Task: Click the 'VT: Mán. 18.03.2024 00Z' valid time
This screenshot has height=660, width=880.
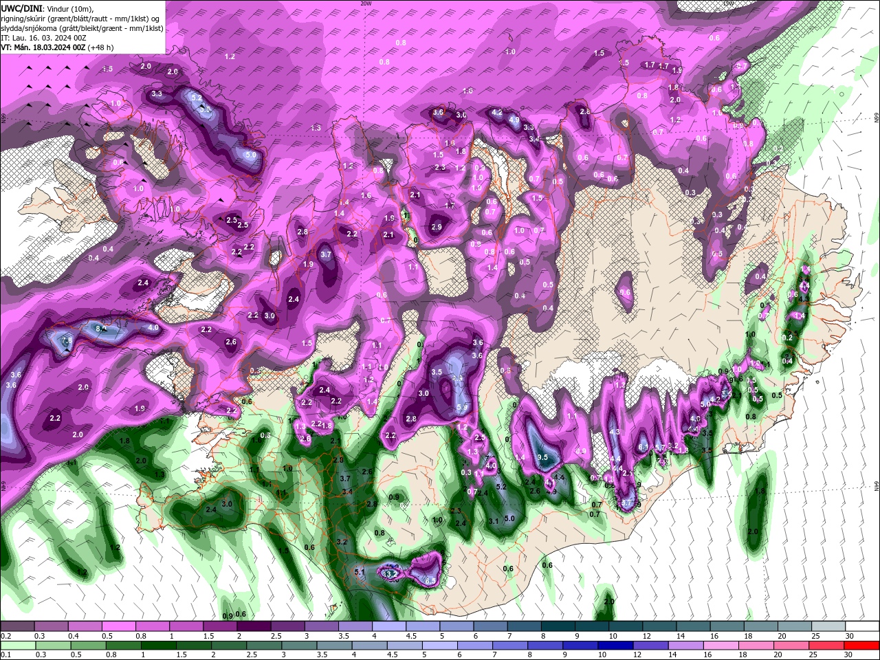Action: [41, 47]
